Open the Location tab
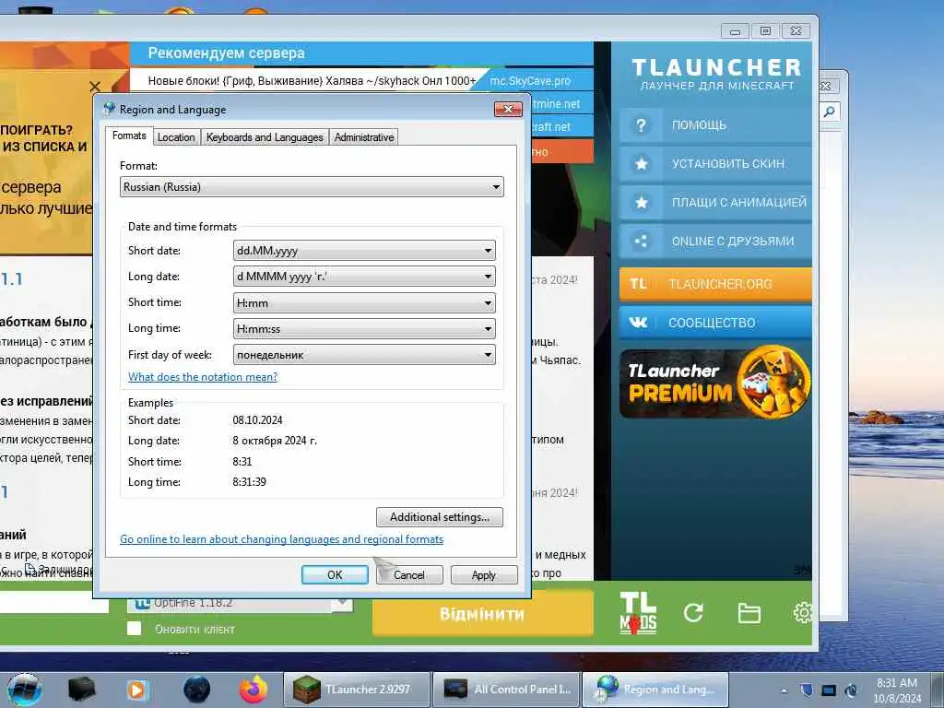The width and height of the screenshot is (944, 708). click(x=176, y=137)
